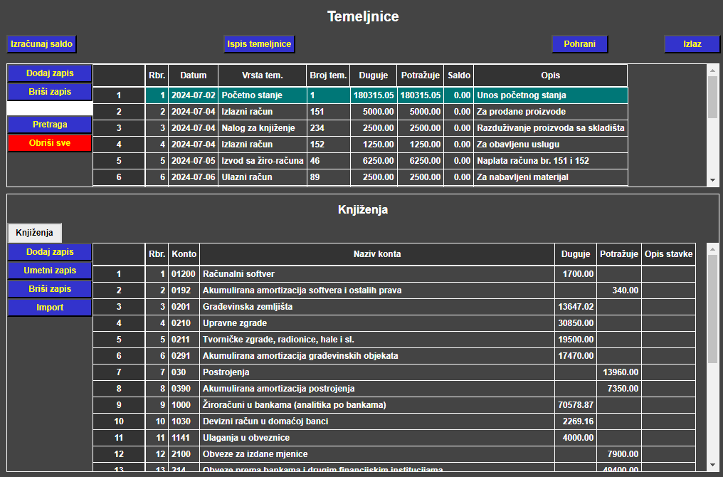Image resolution: width=723 pixels, height=477 pixels.
Task: Click the Opis stavke column header
Action: 669,254
